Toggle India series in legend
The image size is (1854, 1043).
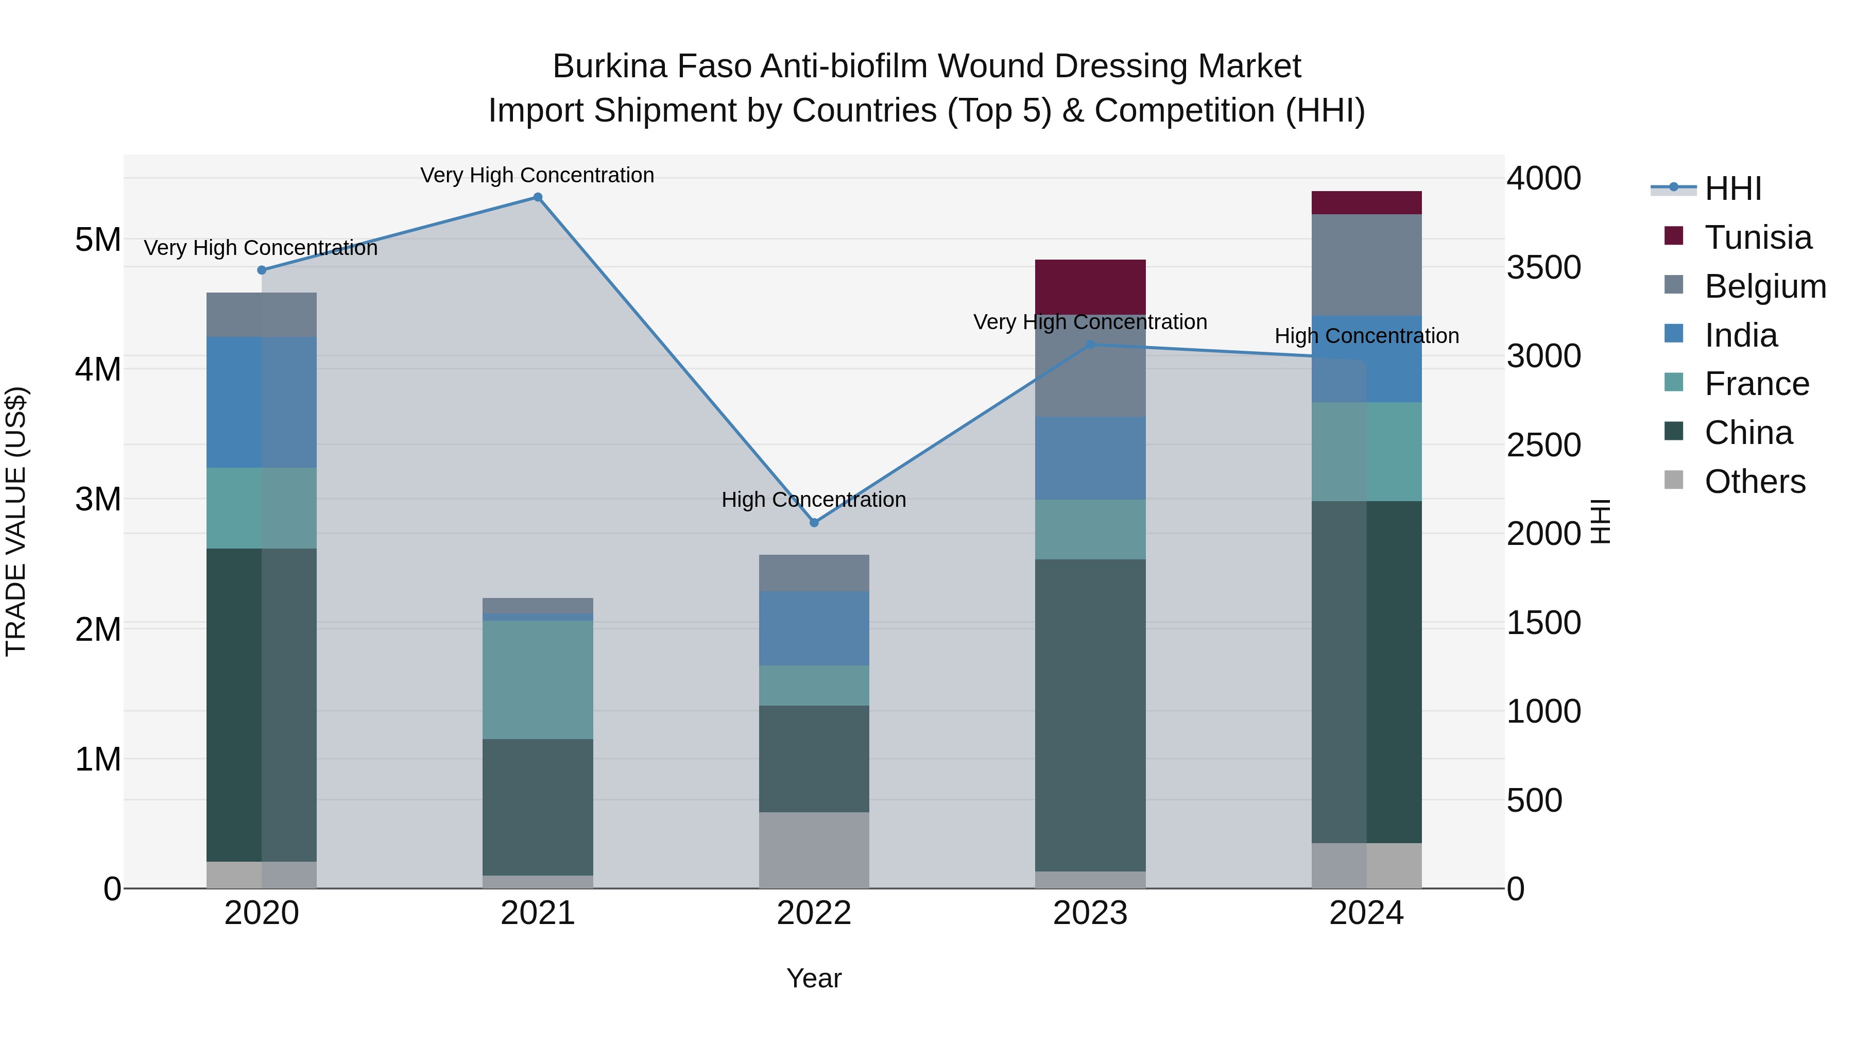[x=1721, y=335]
